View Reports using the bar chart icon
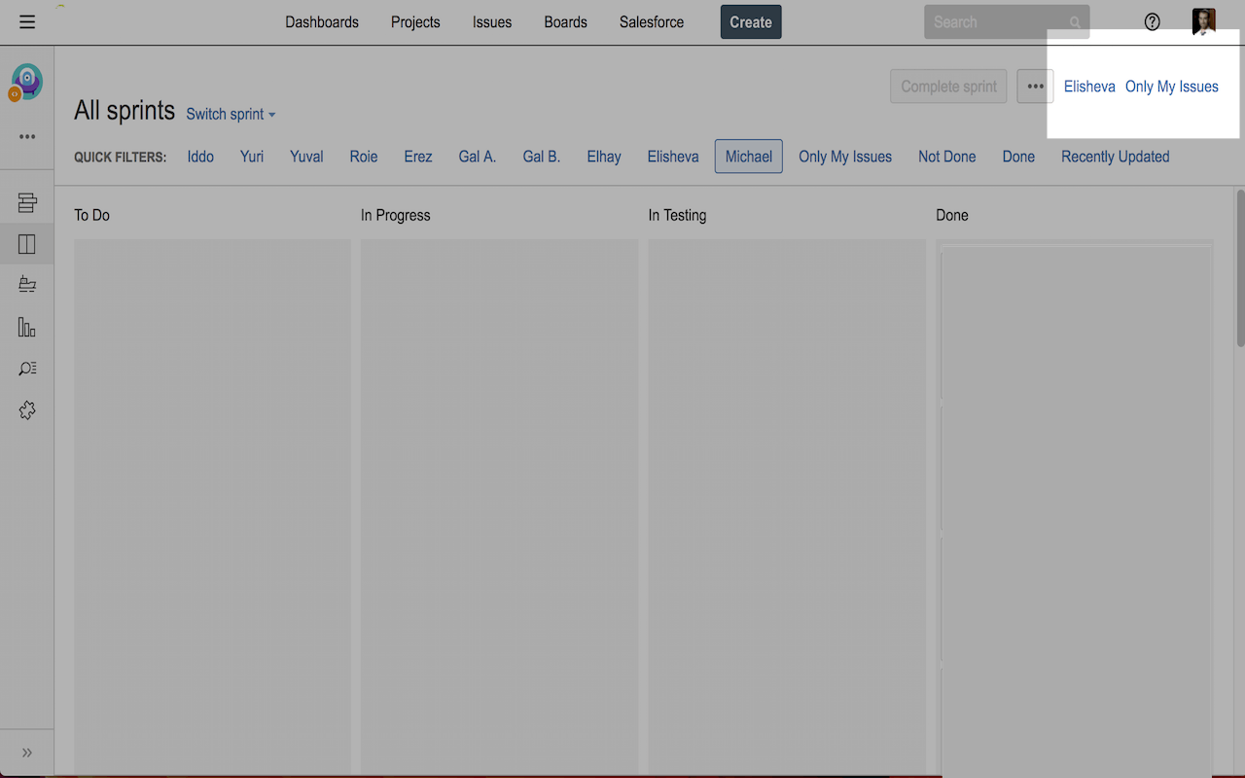The image size is (1245, 778). coord(26,327)
